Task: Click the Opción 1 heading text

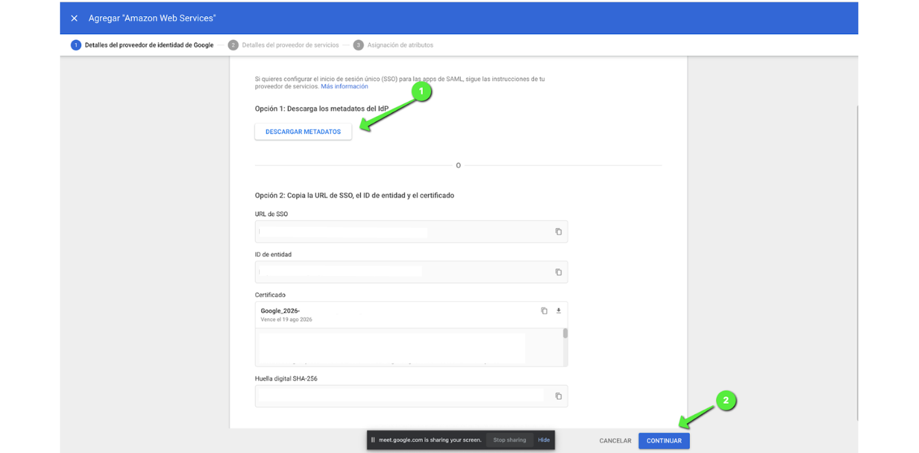Action: pyautogui.click(x=322, y=109)
